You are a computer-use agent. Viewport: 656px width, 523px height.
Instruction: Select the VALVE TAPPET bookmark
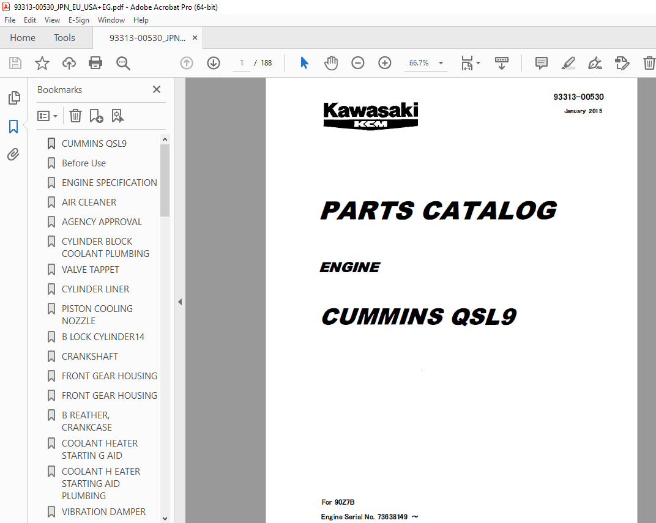pyautogui.click(x=91, y=270)
